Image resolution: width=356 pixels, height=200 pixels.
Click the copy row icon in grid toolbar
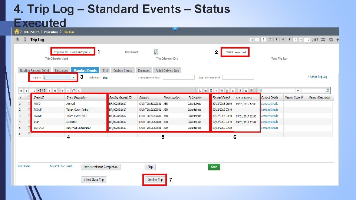[x=73, y=91]
